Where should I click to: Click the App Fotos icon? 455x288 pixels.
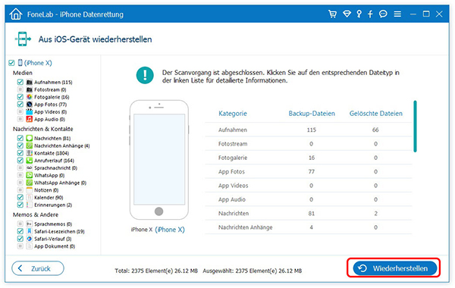point(30,105)
